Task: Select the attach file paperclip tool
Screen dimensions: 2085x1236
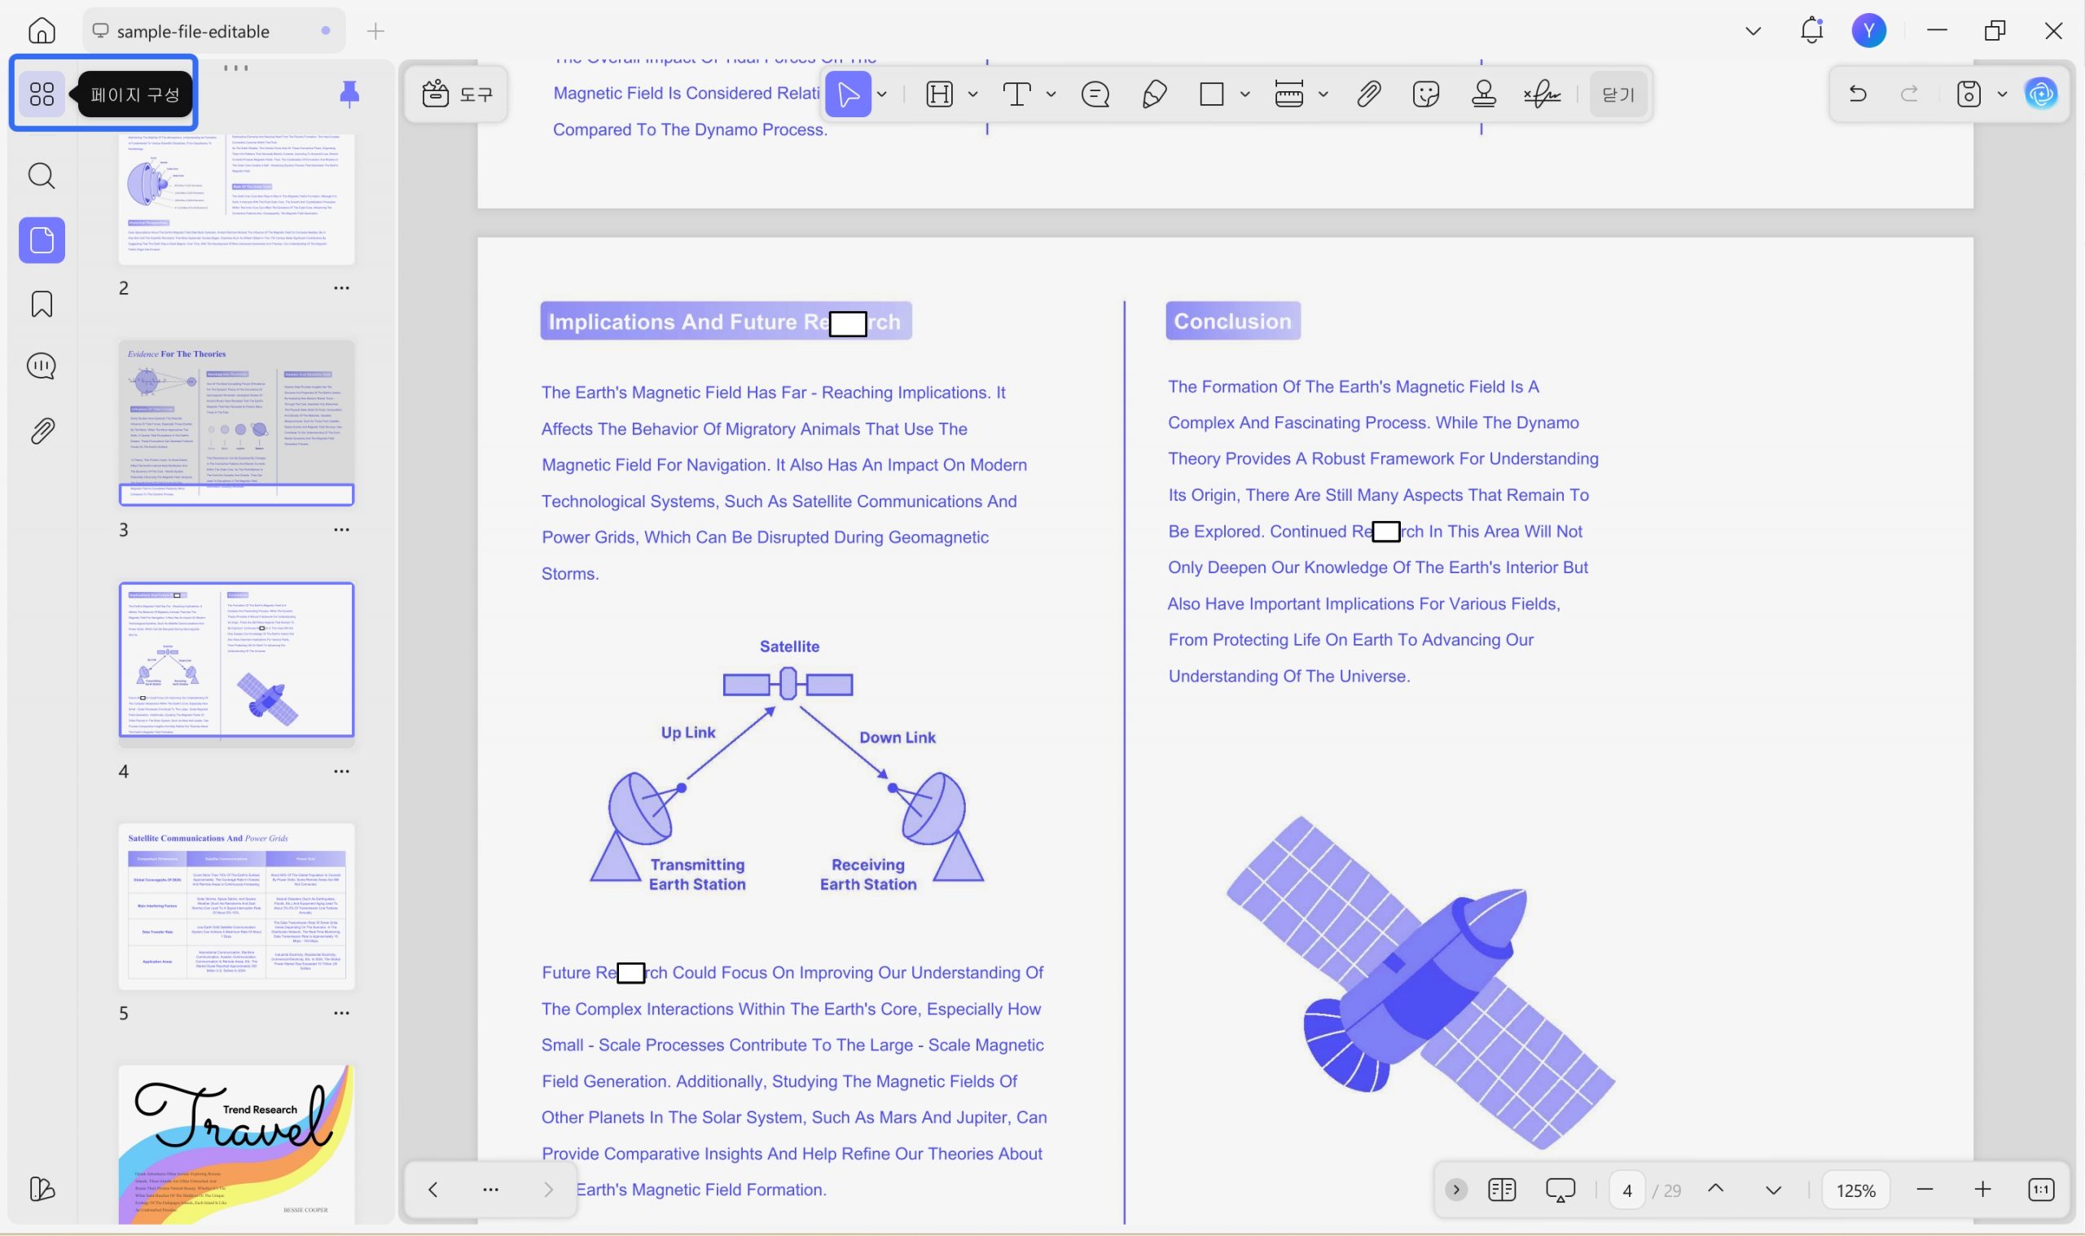Action: (x=1368, y=94)
